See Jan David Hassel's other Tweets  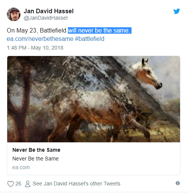pos(77,184)
